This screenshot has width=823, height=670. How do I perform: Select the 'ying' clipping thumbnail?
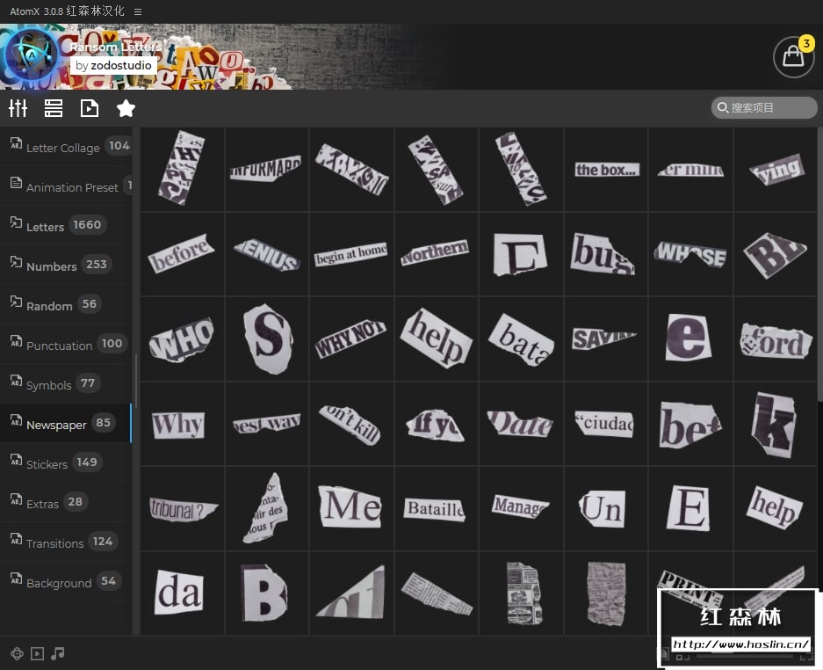[x=776, y=170]
